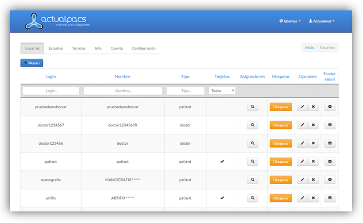
Task: Open the Info tab
Action: (98, 48)
